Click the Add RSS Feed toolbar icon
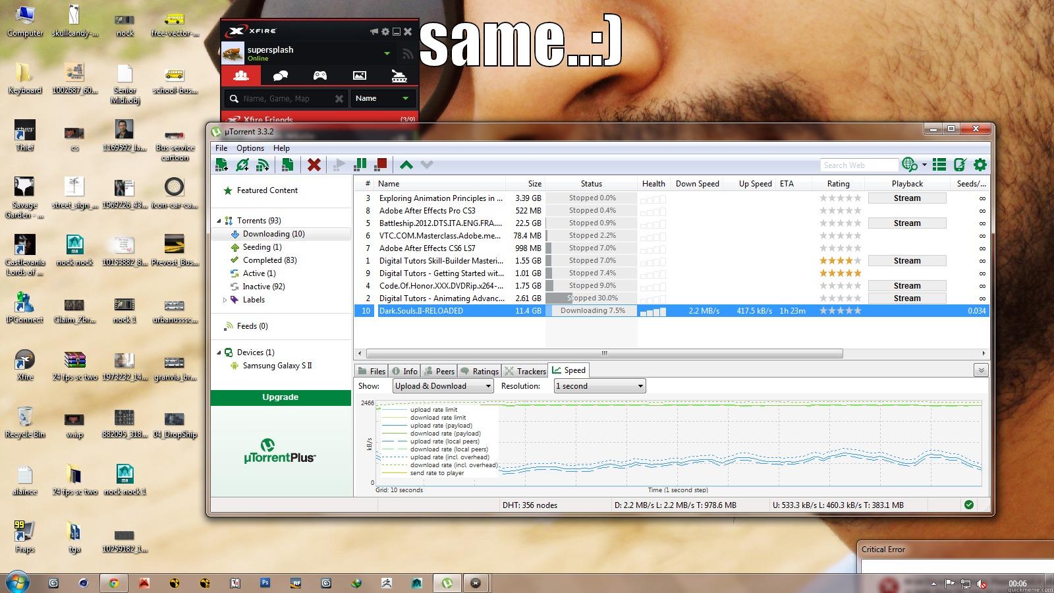1054x593 pixels. (262, 165)
